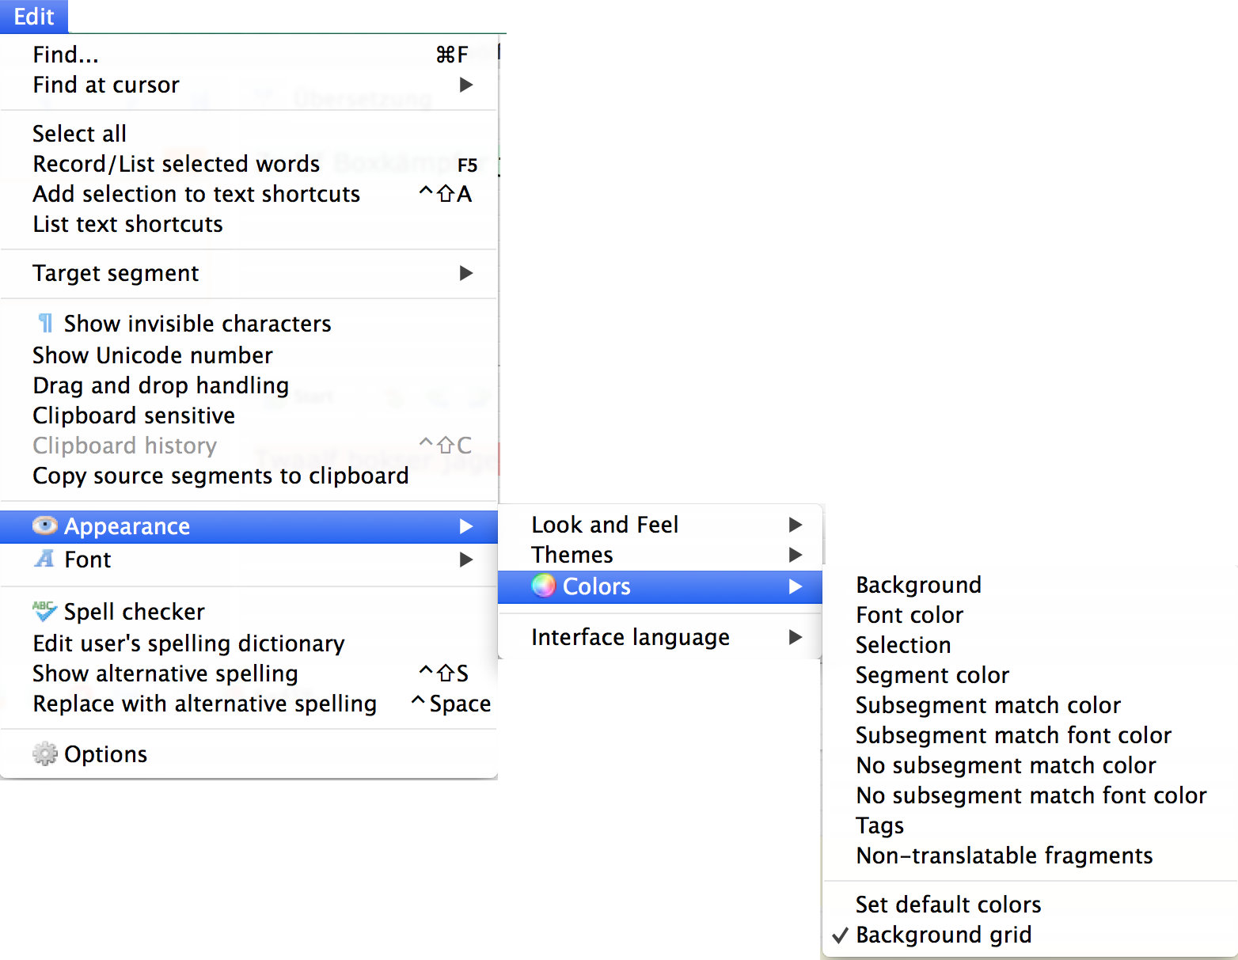Viewport: 1238px width, 960px height.
Task: Expand the Themes submenu arrow
Action: [796, 555]
